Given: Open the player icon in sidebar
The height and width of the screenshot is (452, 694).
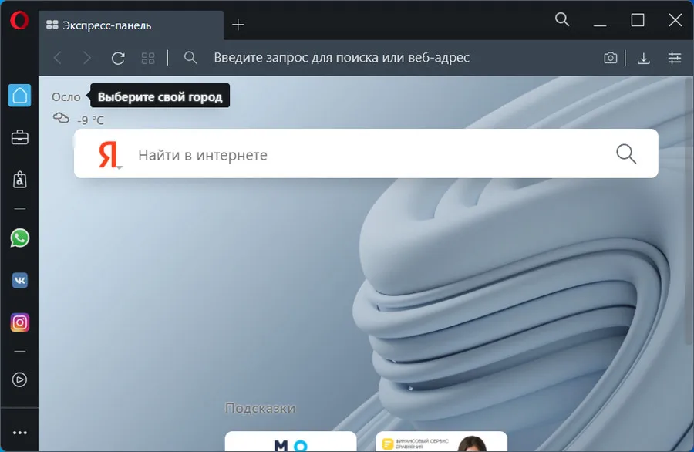Looking at the screenshot, I should click(19, 379).
